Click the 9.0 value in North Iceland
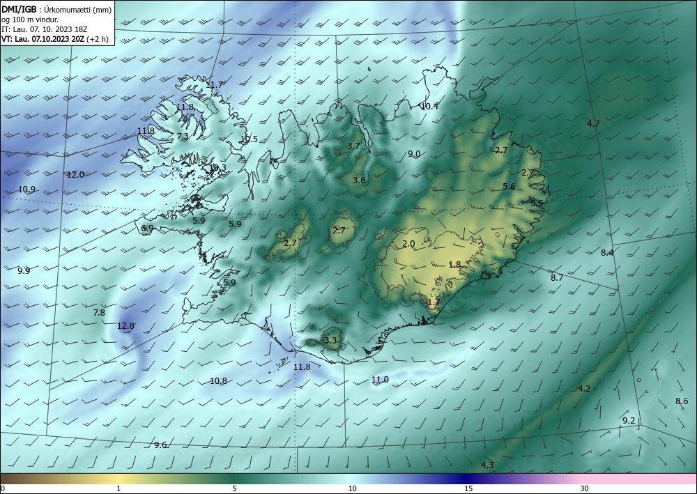This screenshot has width=697, height=494. 414,154
